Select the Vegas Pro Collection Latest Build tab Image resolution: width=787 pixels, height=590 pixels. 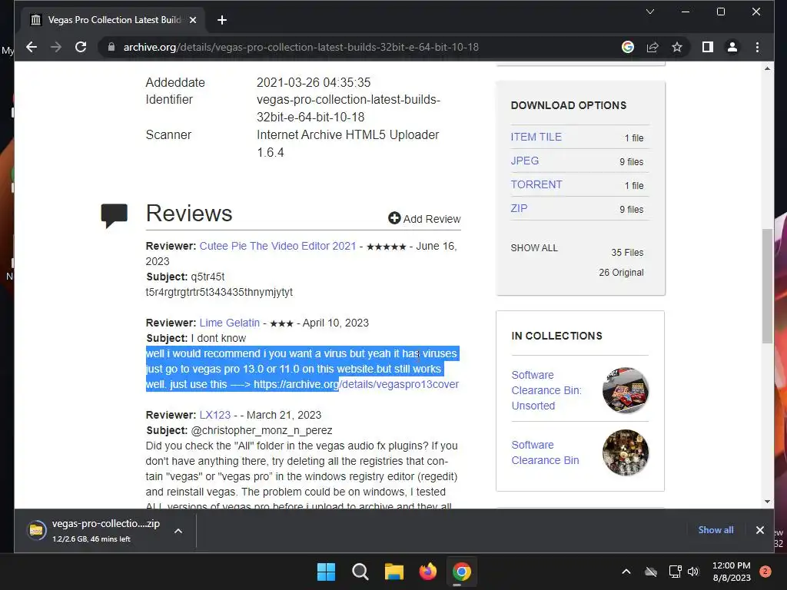pos(115,20)
